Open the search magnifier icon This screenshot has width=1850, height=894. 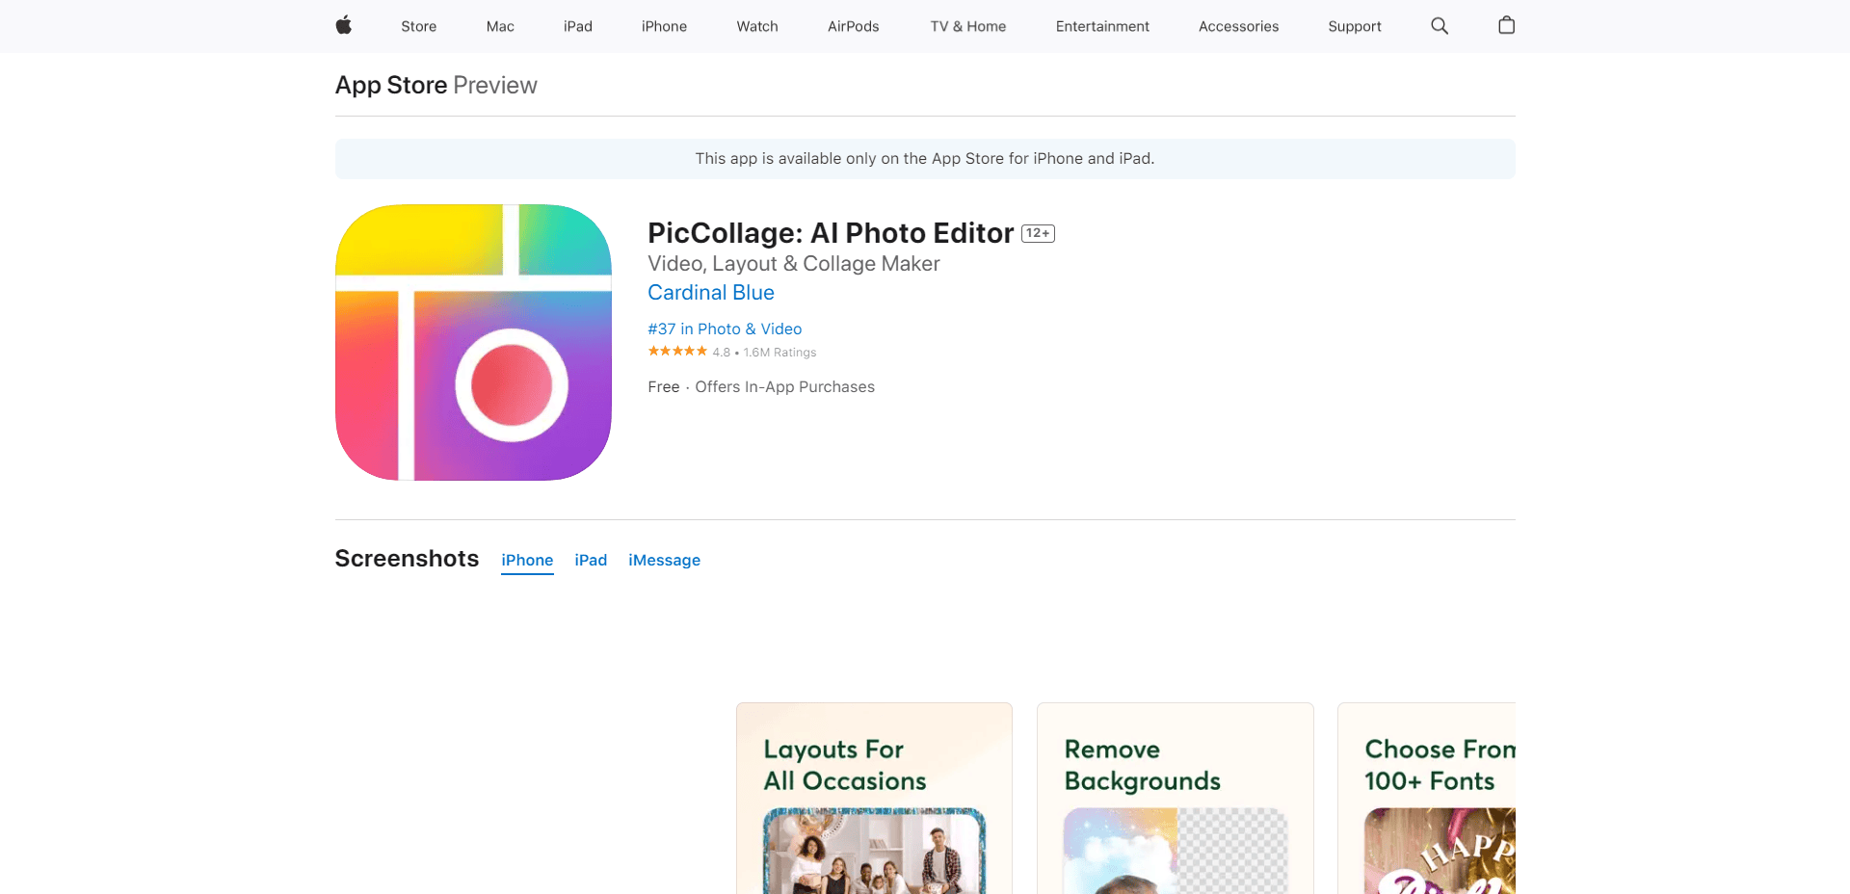pyautogui.click(x=1440, y=26)
